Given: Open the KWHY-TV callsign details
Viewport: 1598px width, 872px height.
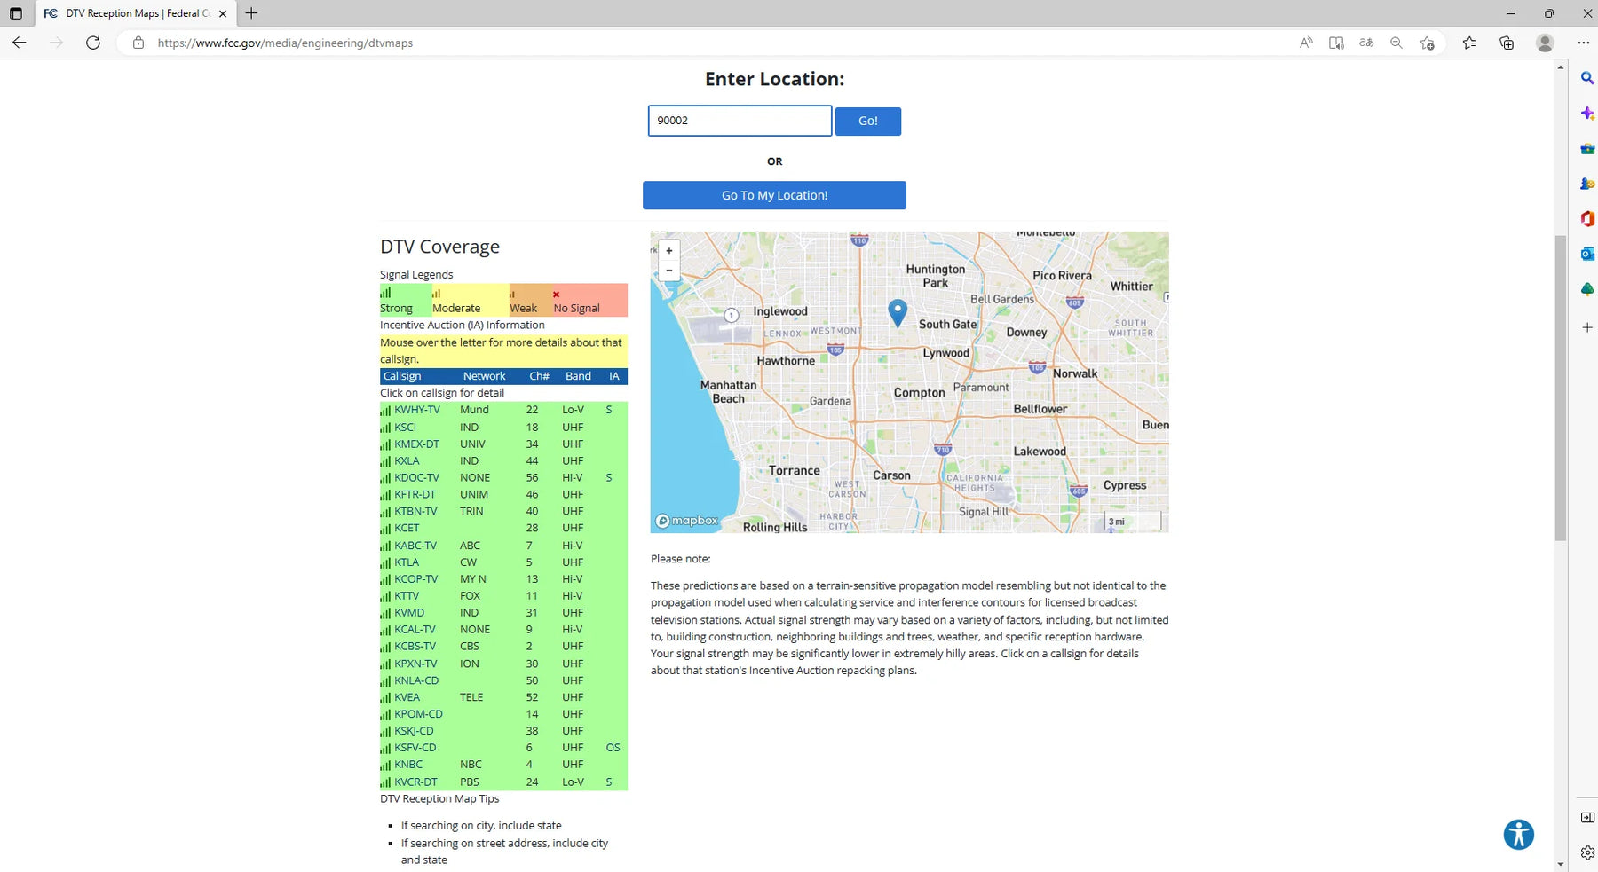Looking at the screenshot, I should coord(417,410).
